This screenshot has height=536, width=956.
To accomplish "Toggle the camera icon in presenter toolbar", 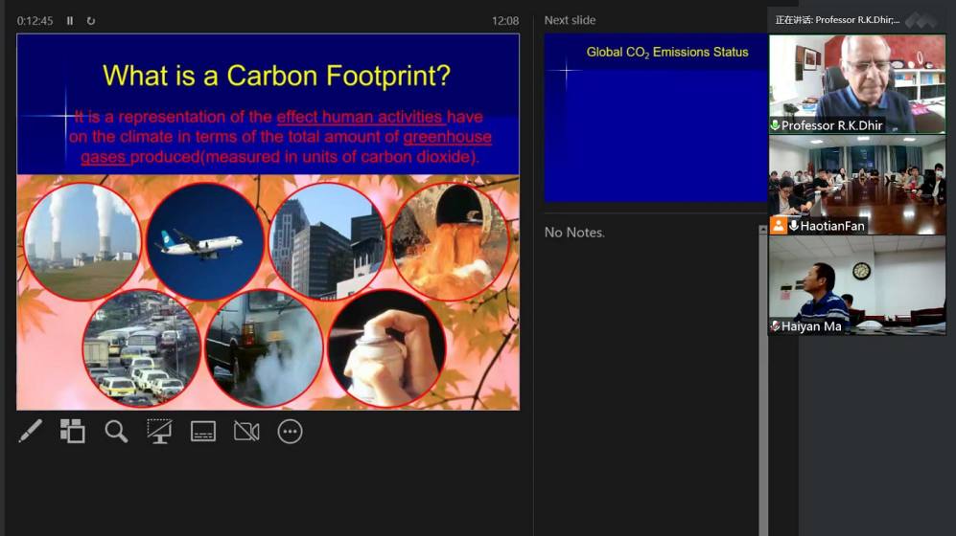I will (246, 432).
